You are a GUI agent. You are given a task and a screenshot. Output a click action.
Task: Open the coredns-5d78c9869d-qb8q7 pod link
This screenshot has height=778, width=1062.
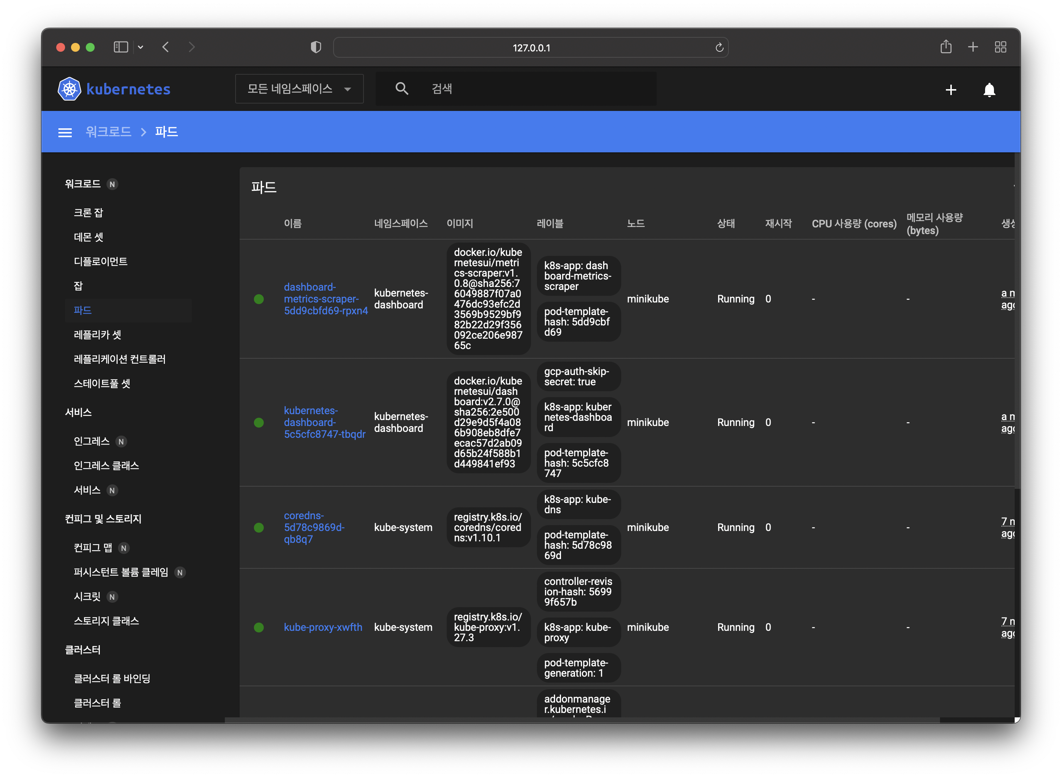[x=314, y=527]
